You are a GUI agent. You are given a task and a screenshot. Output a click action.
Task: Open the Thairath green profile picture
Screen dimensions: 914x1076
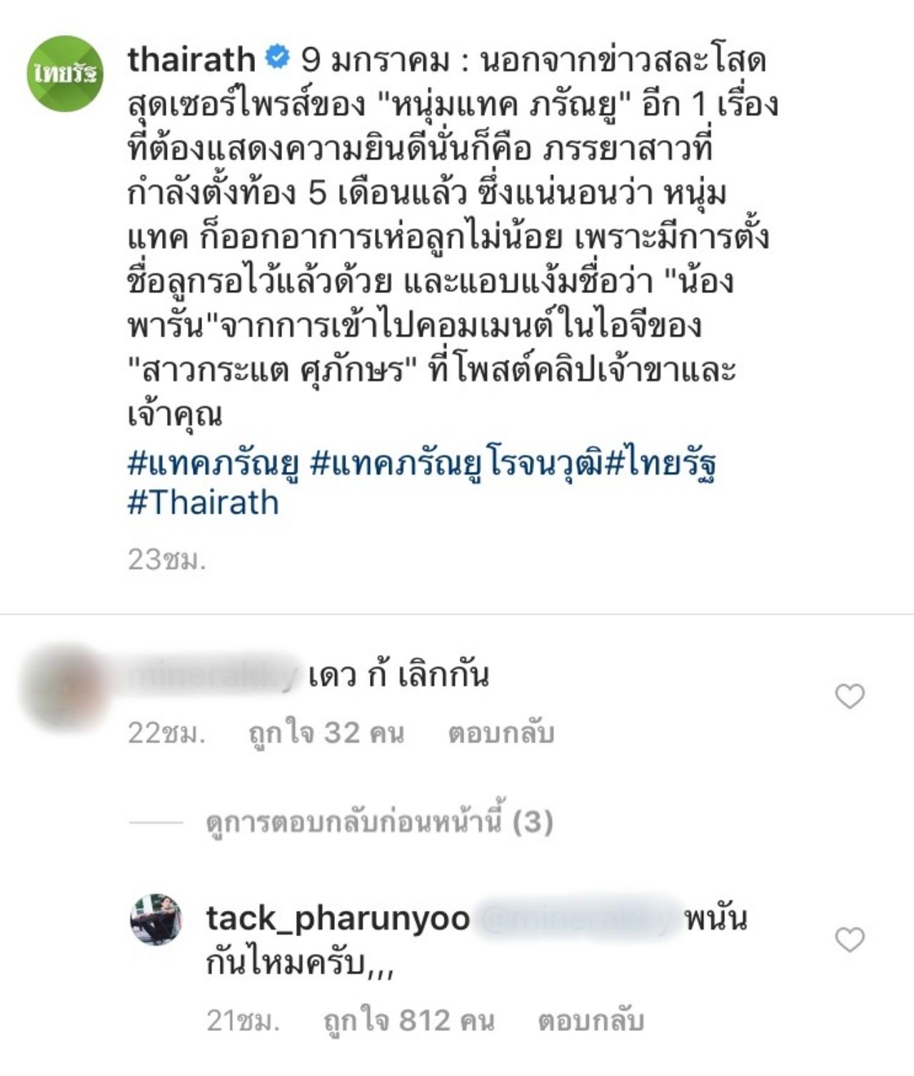click(x=65, y=74)
